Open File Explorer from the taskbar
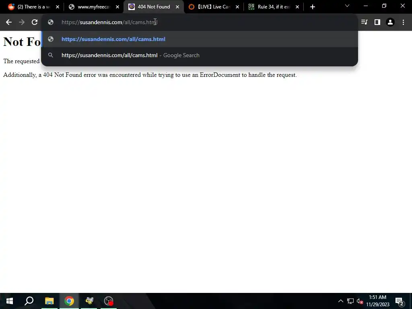Viewport: 412px width, 309px height. pos(49,301)
